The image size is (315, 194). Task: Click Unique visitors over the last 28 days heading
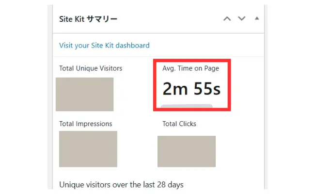pos(121,184)
